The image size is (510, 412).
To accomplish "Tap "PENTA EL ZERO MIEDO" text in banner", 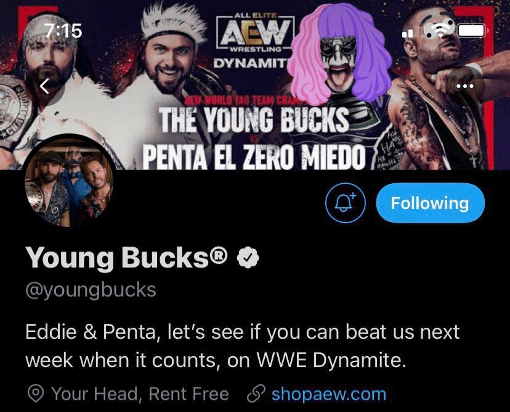I will point(254,155).
